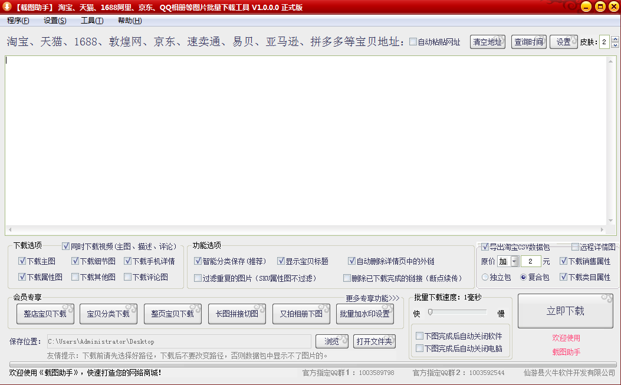Click the 宝贝分类下载 icon button
Image resolution: width=621 pixels, height=385 pixels.
pyautogui.click(x=109, y=314)
